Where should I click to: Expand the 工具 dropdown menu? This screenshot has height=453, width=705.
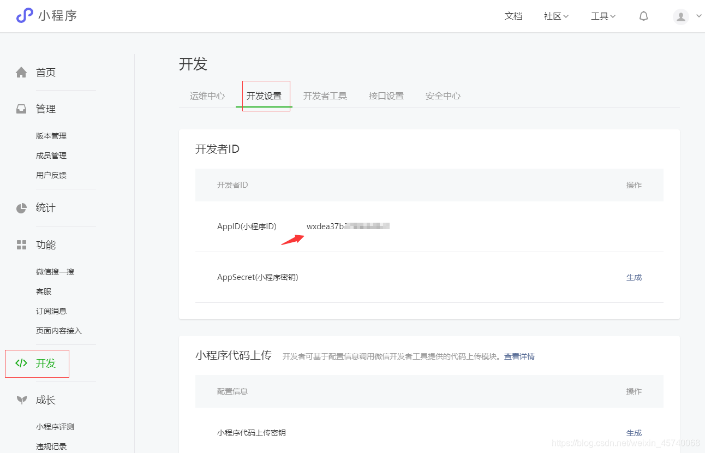pos(603,16)
